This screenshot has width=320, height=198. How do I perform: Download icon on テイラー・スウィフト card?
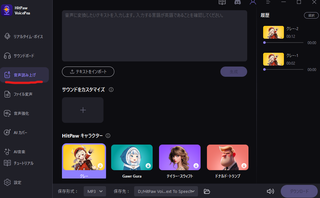coord(196,165)
